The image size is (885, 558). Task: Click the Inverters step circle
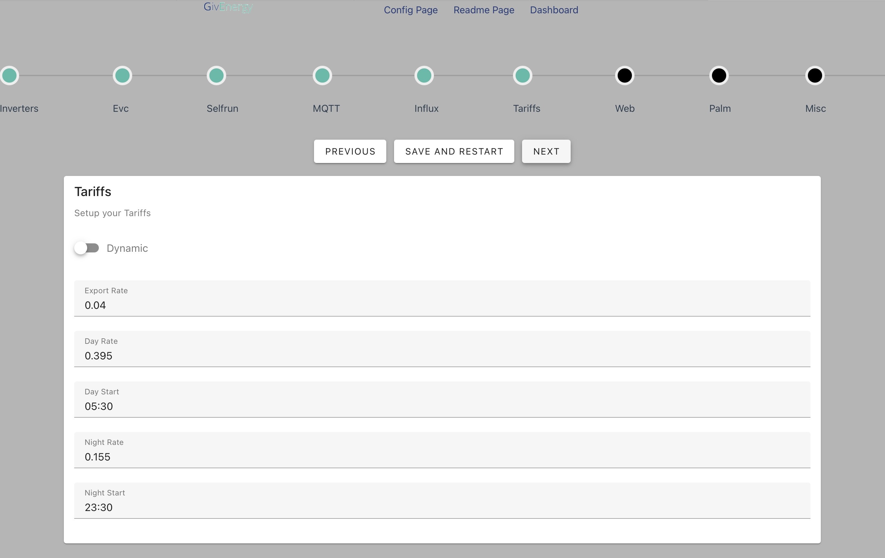click(9, 76)
